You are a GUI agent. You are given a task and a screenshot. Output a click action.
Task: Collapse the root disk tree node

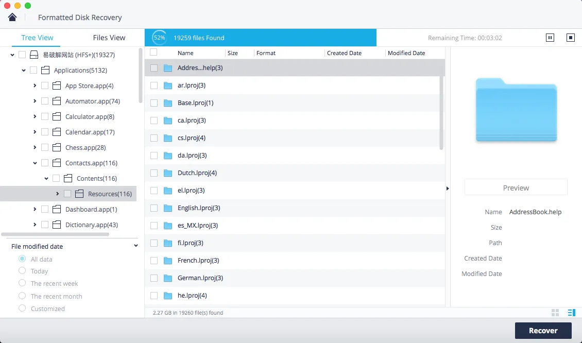point(12,55)
